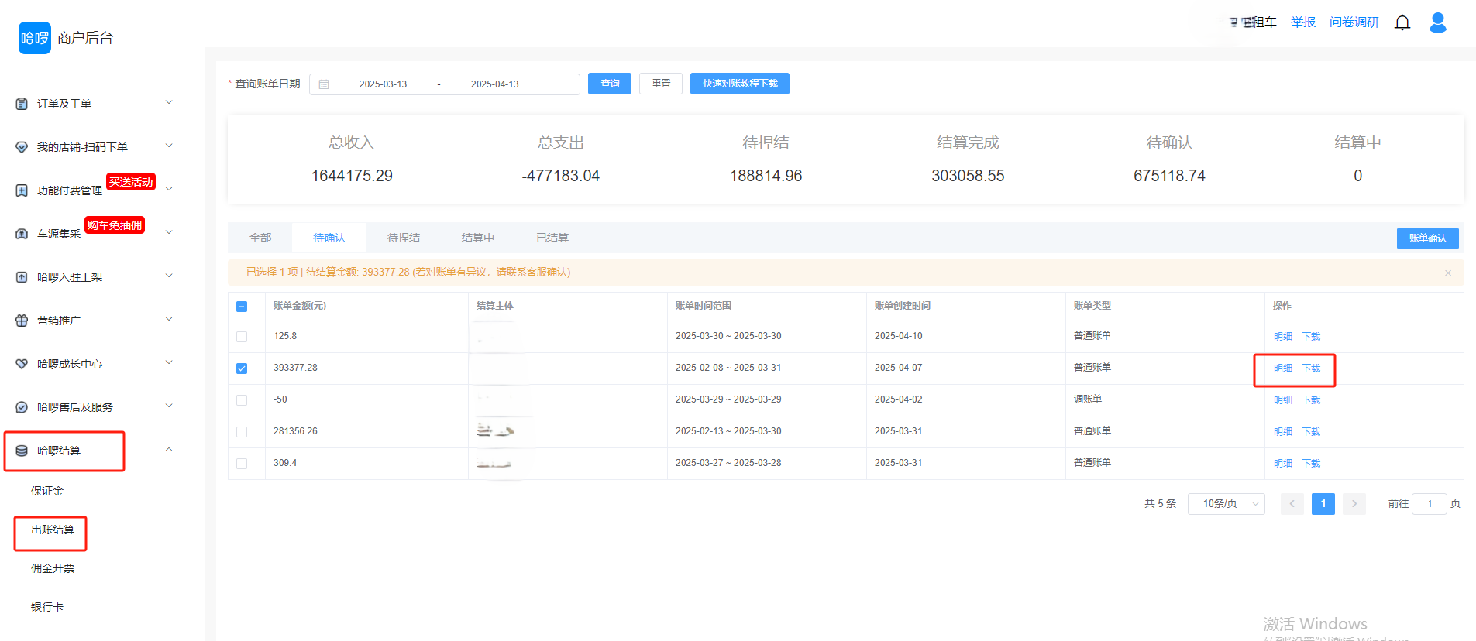This screenshot has height=641, width=1476.
Task: Download the -50 调账单 bill
Action: point(1311,400)
